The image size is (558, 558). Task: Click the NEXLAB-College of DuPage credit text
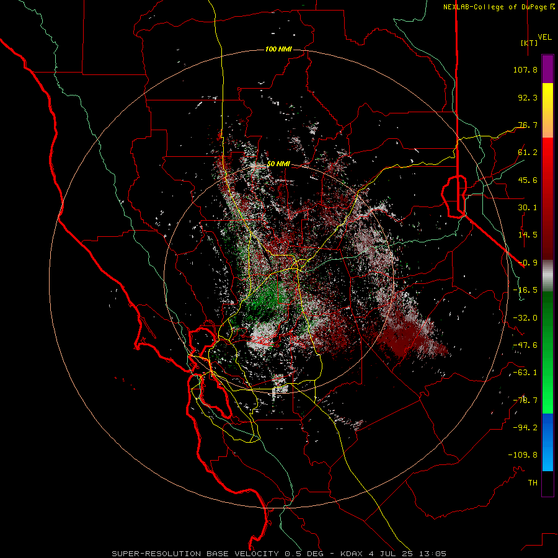click(498, 7)
